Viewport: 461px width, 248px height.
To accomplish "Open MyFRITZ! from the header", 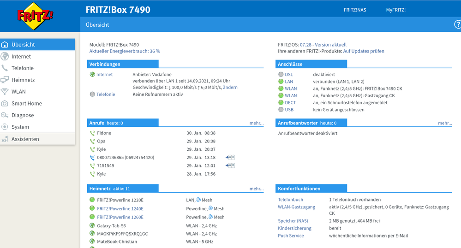I will pyautogui.click(x=395, y=10).
